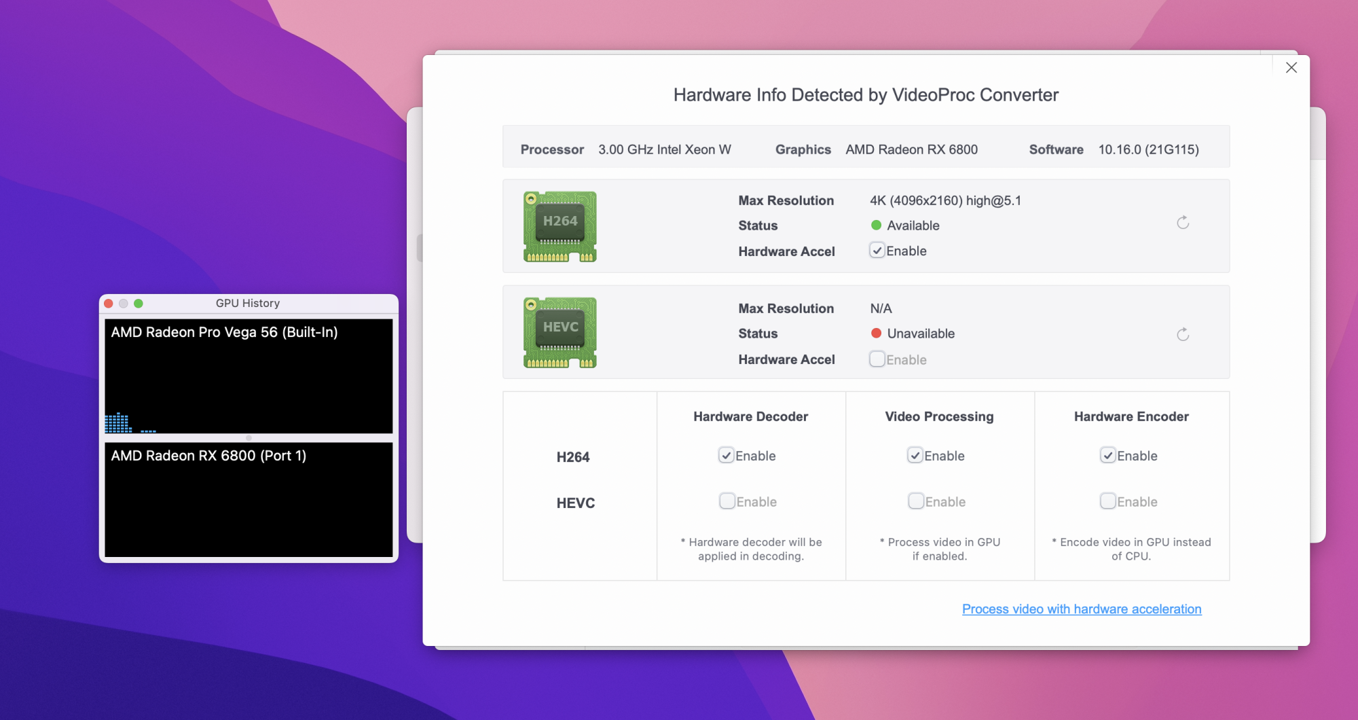Click the 'Hardware Decoder' column header
1358x720 pixels.
751,416
